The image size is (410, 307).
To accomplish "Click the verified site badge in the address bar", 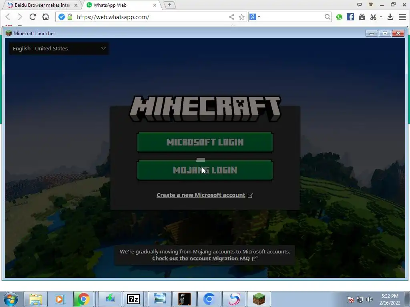I will pyautogui.click(x=61, y=17).
